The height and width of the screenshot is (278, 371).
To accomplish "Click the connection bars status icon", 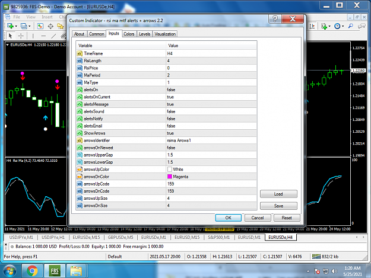I will point(316,257).
